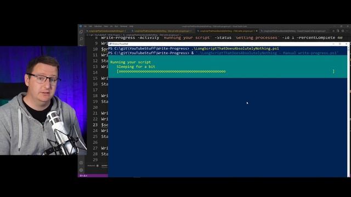Open the Run menu in VS Code
This screenshot has width=351, height=197.
tap(116, 26)
